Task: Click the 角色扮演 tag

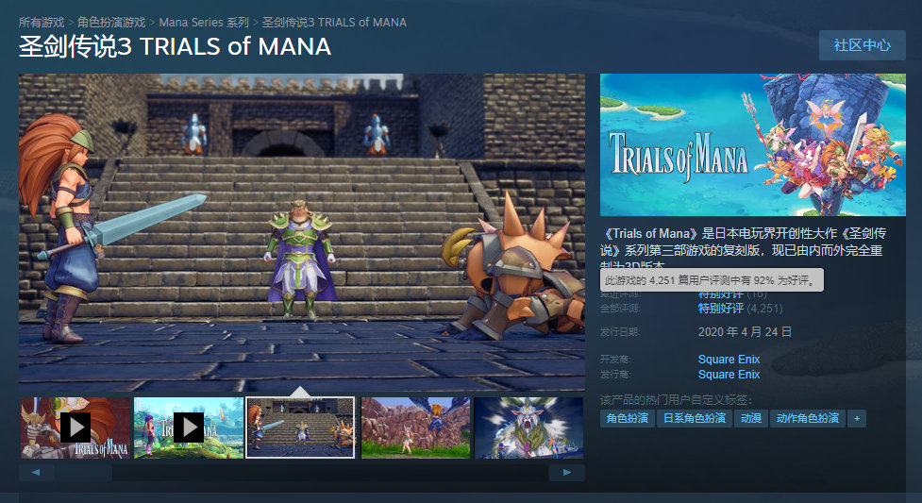Action: pyautogui.click(x=627, y=418)
